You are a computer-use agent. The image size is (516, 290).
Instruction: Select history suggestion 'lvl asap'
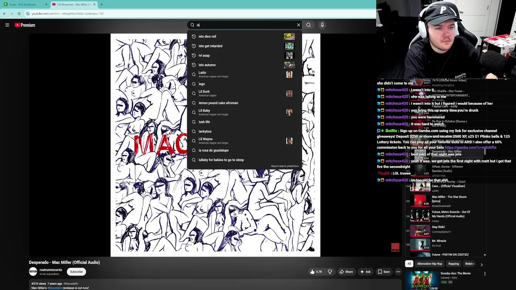244,56
